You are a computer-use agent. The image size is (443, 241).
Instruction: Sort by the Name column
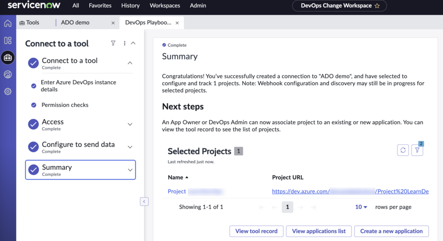[177, 177]
